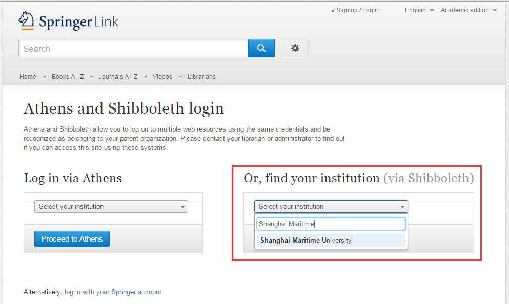Click the English language dropdown arrow
Screen dimensions: 509x304
click(432, 10)
